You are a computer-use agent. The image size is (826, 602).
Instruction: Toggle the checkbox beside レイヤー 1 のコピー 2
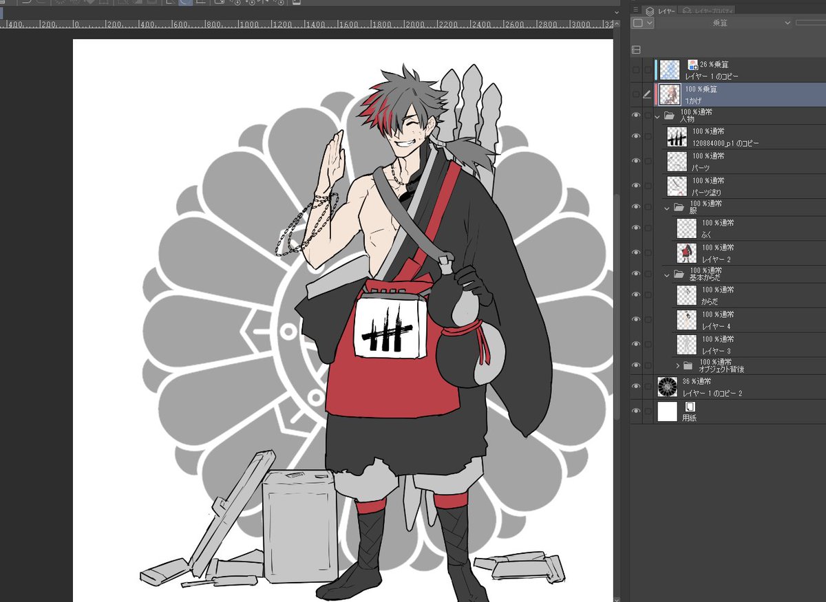(x=648, y=387)
